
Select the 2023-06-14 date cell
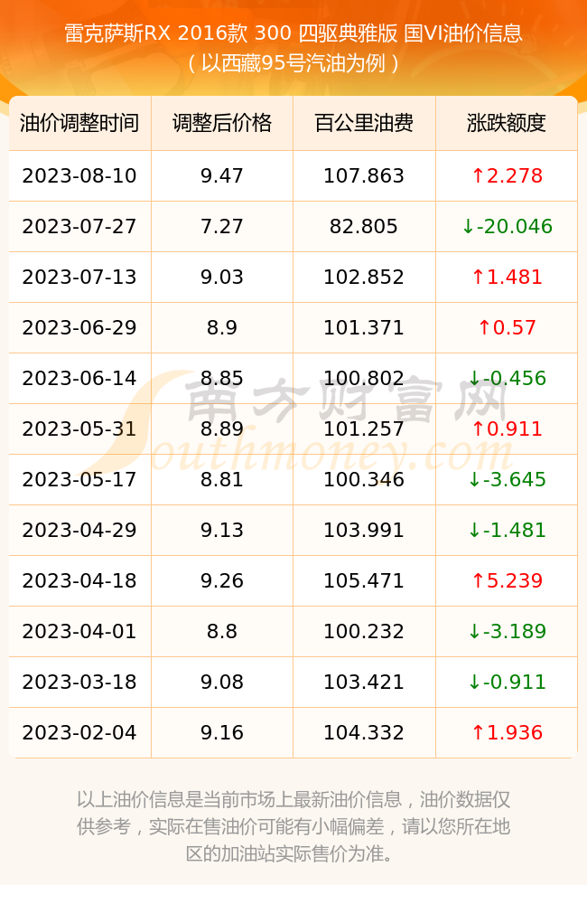coord(79,378)
